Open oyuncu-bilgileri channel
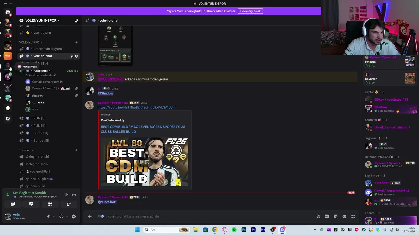The height and width of the screenshot is (235, 419). [x=48, y=179]
